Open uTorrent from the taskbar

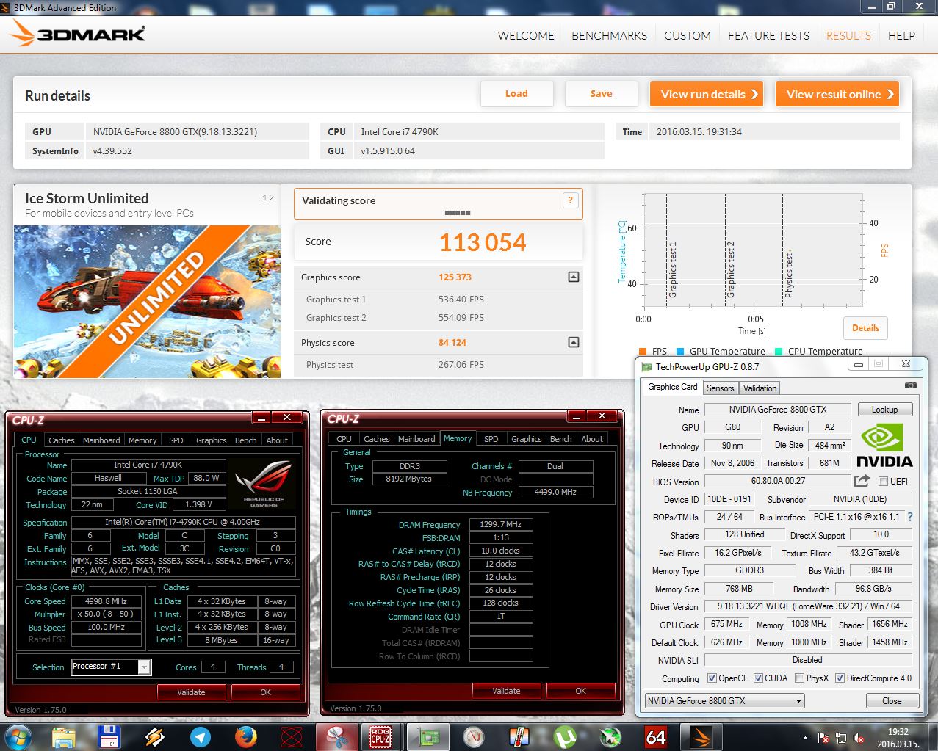click(565, 736)
